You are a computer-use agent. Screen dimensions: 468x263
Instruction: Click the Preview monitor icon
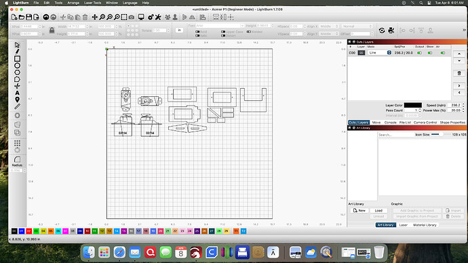[x=141, y=18]
